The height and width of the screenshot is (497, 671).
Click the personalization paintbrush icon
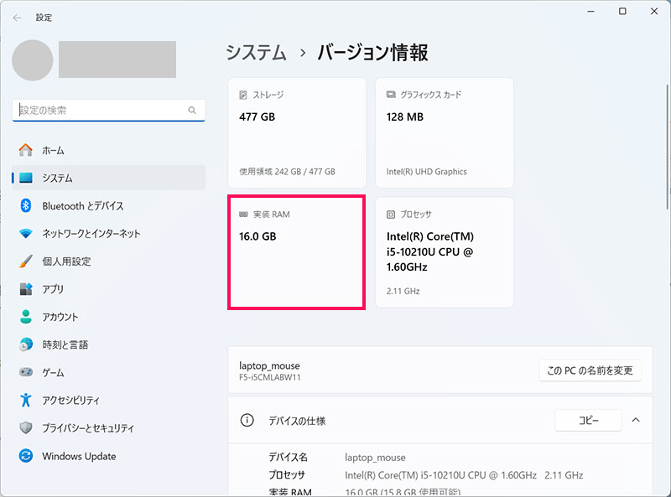coord(26,261)
